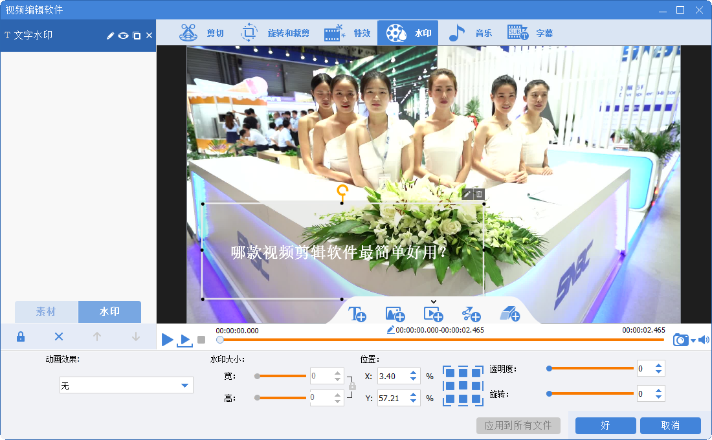The height and width of the screenshot is (440, 712).
Task: Click the add image watermark icon
Action: [395, 314]
